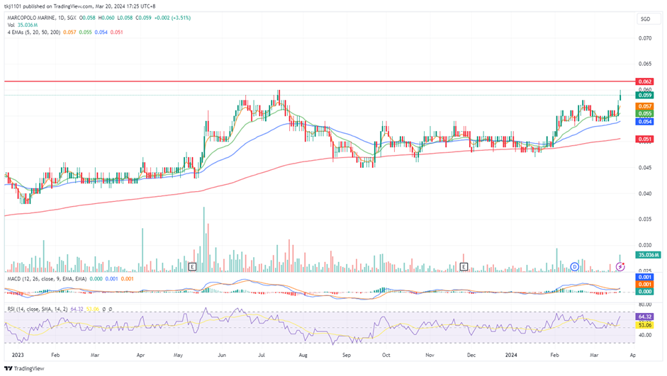
Task: Click the 0.045 price axis tick
Action: tap(645, 168)
